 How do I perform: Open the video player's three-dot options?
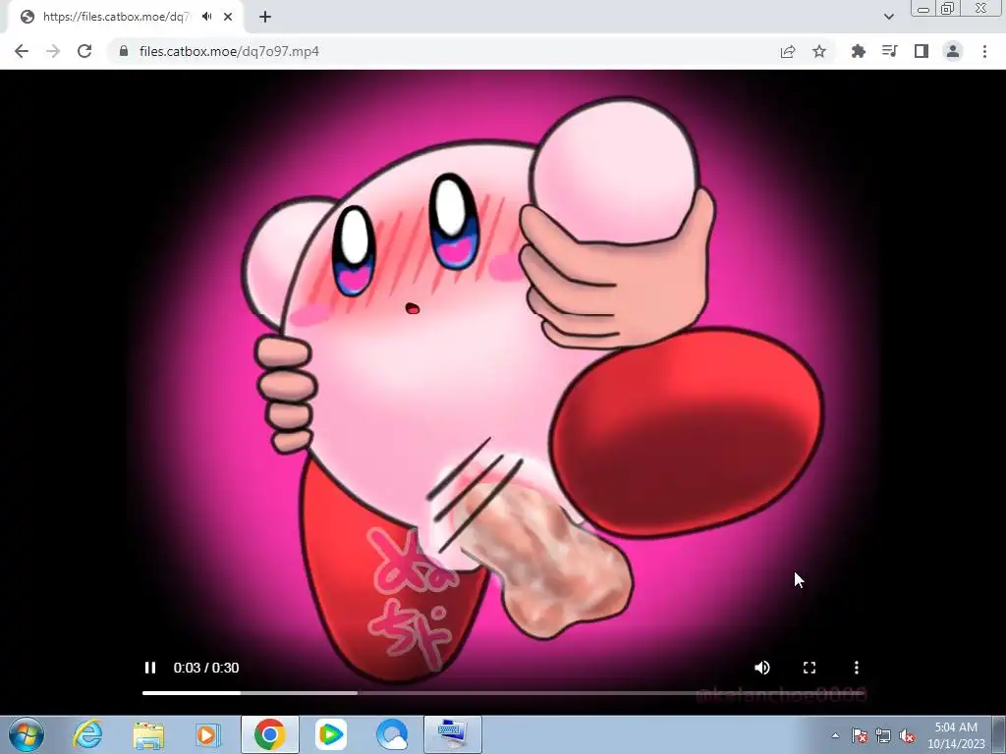pyautogui.click(x=857, y=668)
